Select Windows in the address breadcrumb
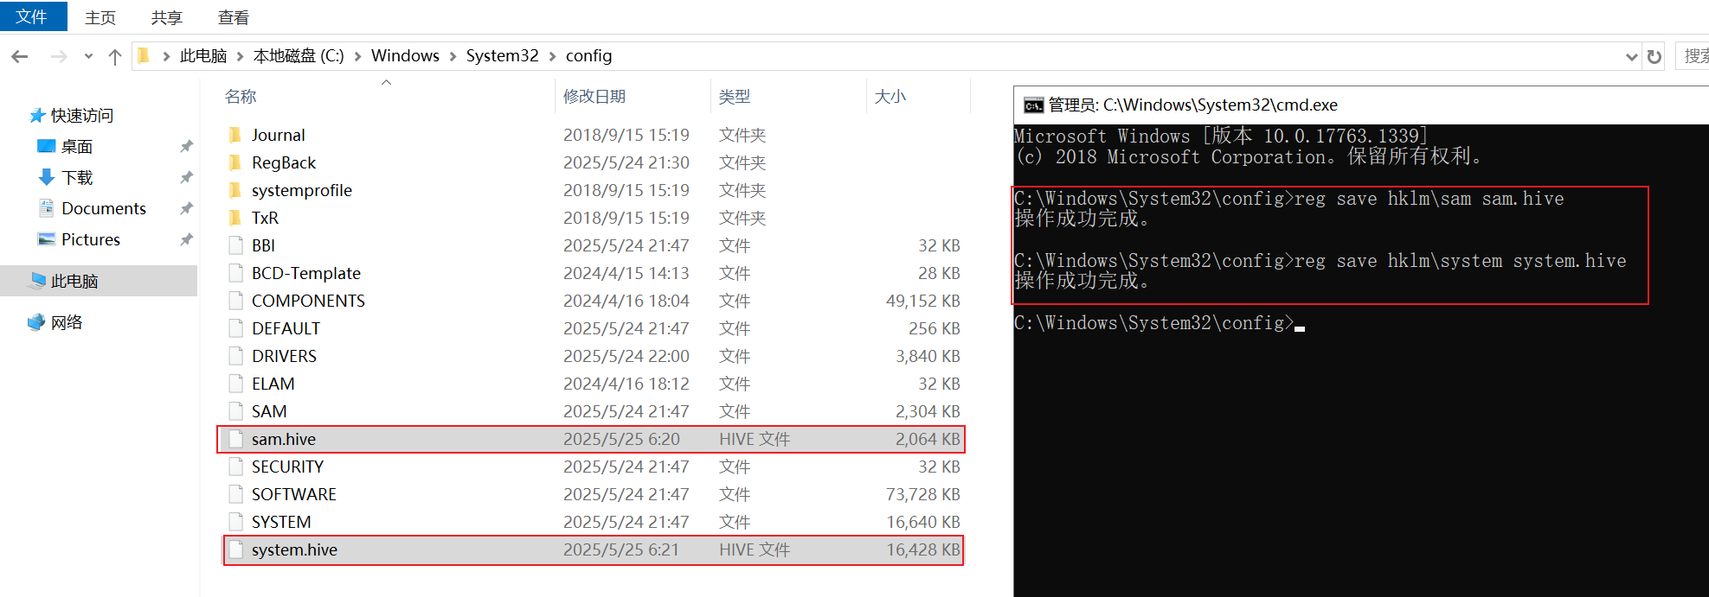The width and height of the screenshot is (1709, 597). click(405, 55)
